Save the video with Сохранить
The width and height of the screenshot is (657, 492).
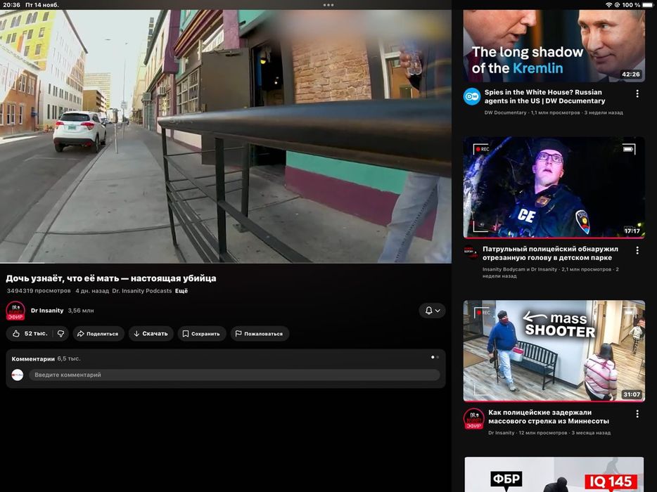point(202,334)
